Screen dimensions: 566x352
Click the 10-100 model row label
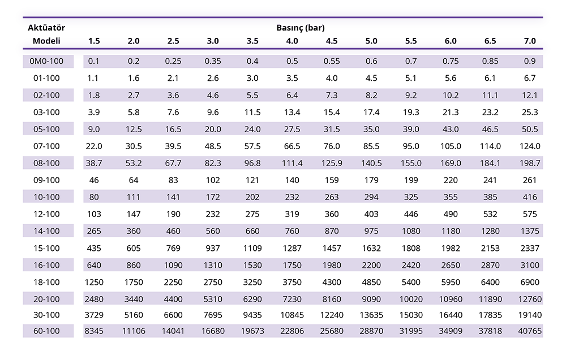[x=46, y=197]
